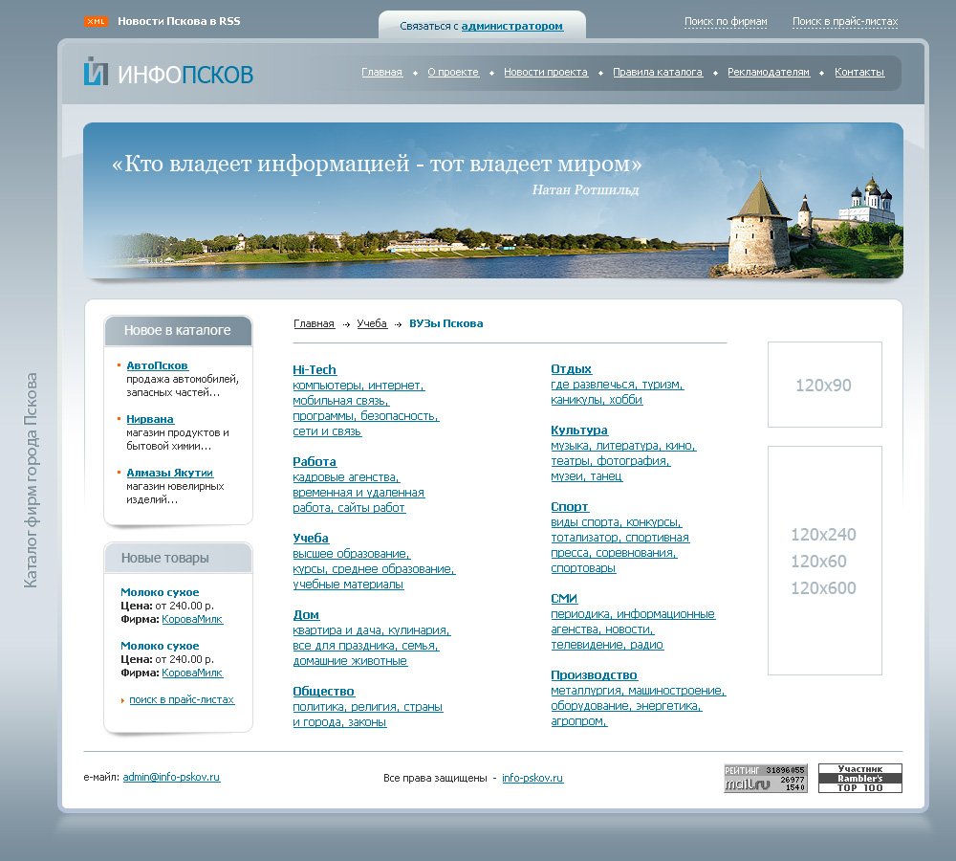This screenshot has height=861, width=956.
Task: Click Главная in the breadcrumb
Action: [x=314, y=323]
